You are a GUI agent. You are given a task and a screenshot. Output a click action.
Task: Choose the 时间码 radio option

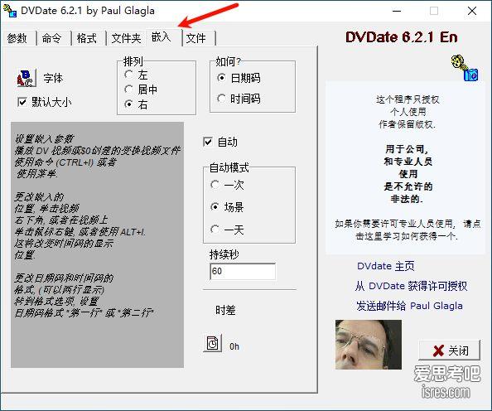[221, 99]
